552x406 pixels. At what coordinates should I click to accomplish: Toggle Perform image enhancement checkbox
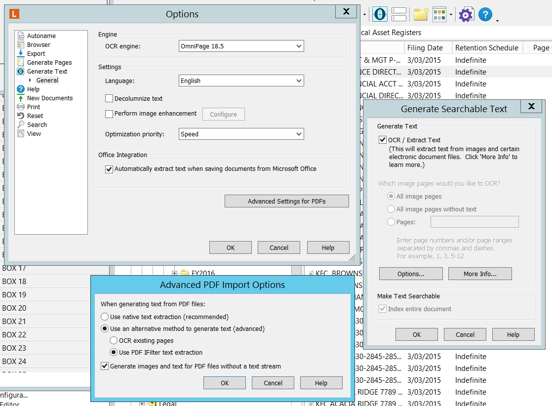pyautogui.click(x=109, y=114)
